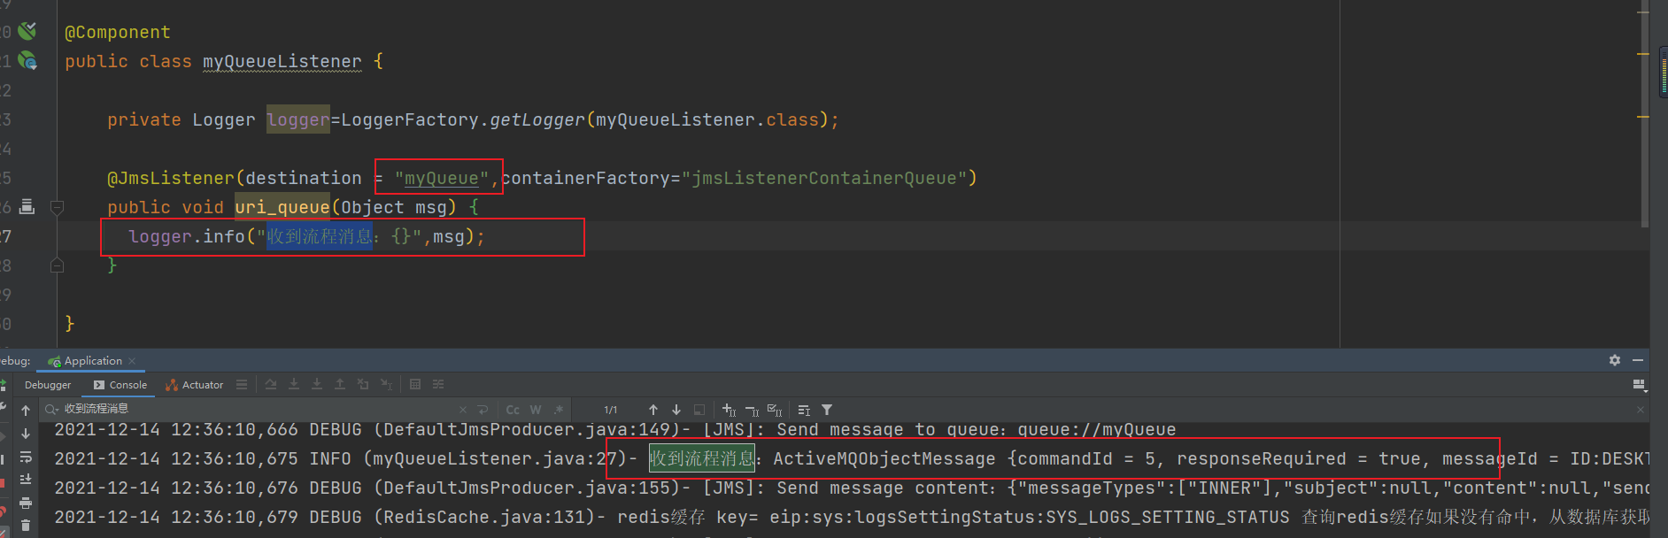Click the Spring bean gutter icon beside @Component

pos(27,32)
